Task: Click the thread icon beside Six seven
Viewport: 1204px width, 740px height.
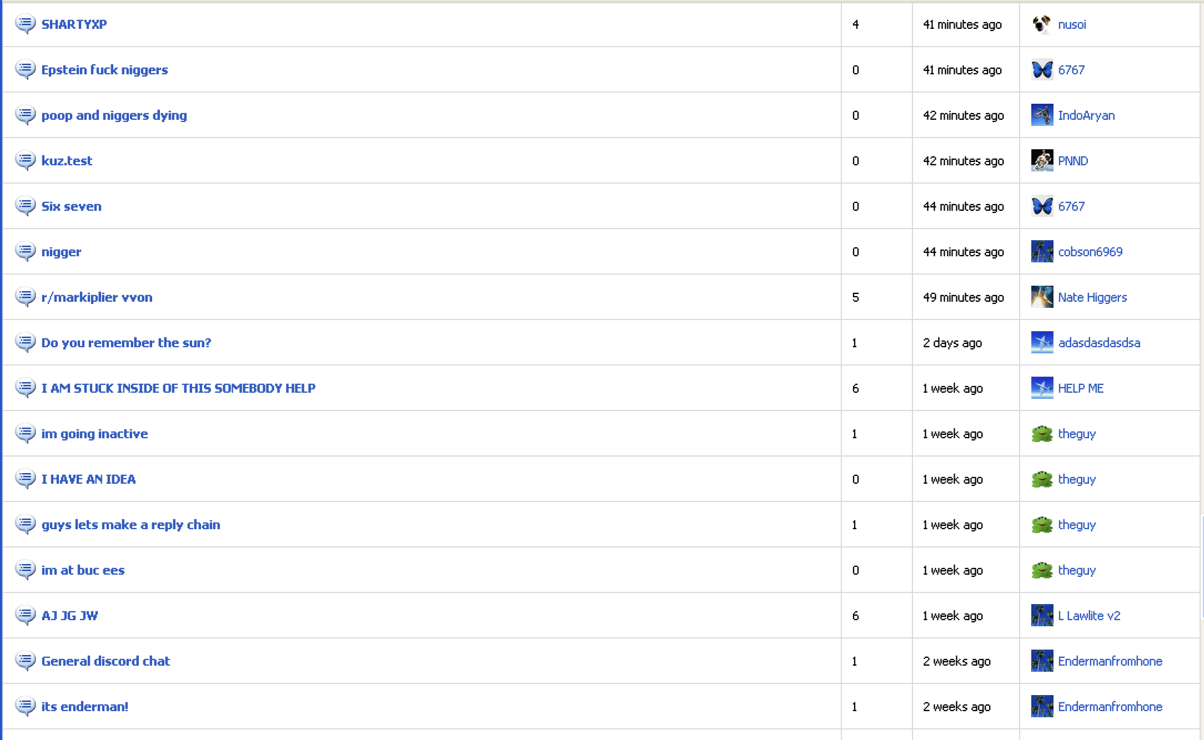Action: pos(25,206)
